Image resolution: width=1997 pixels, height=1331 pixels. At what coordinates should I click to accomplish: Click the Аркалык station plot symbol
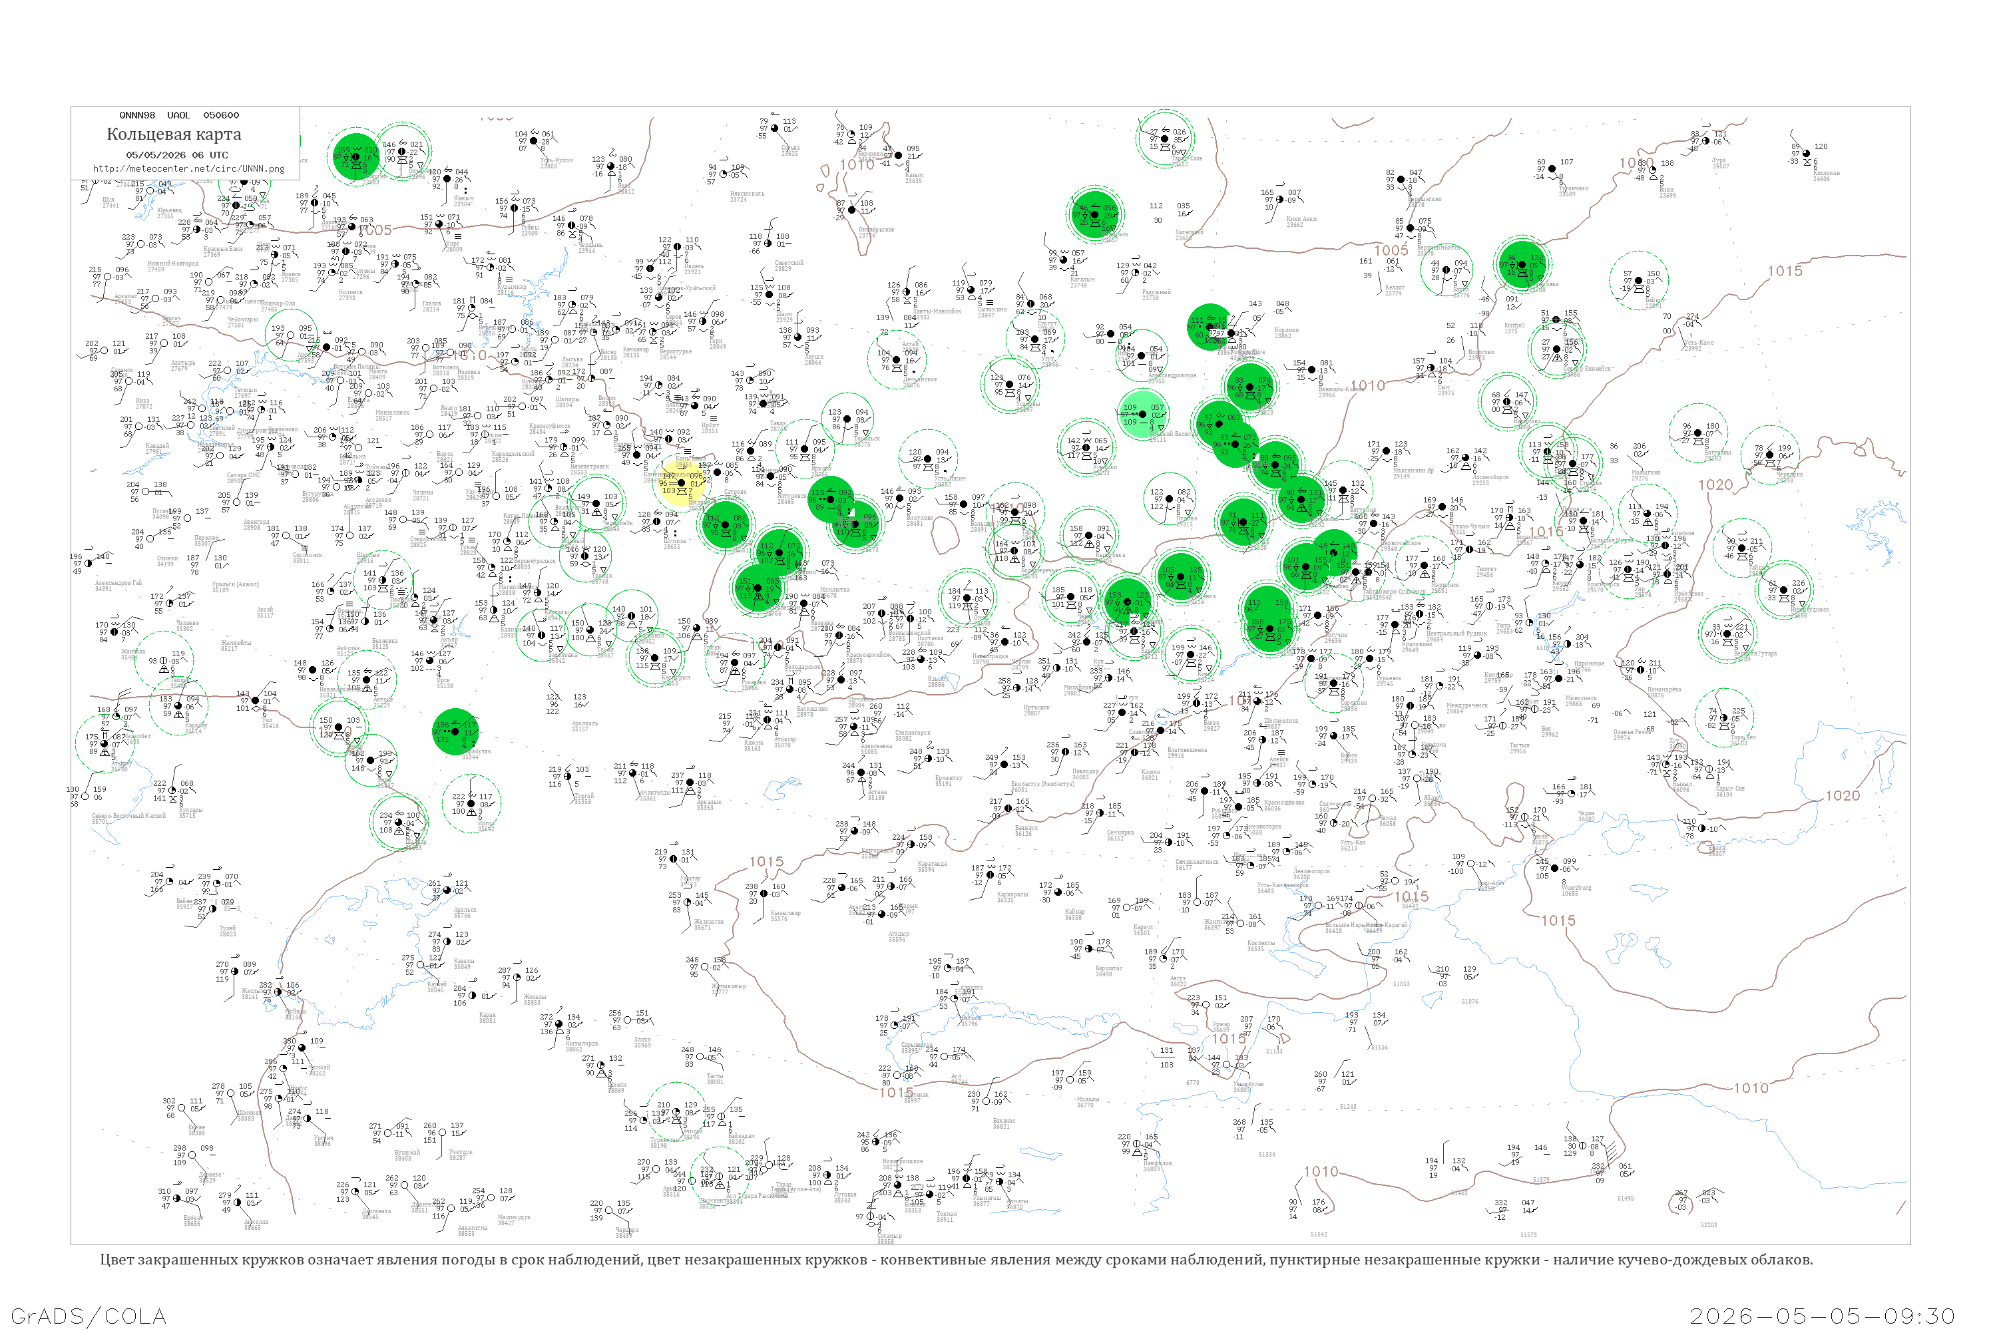(x=691, y=783)
